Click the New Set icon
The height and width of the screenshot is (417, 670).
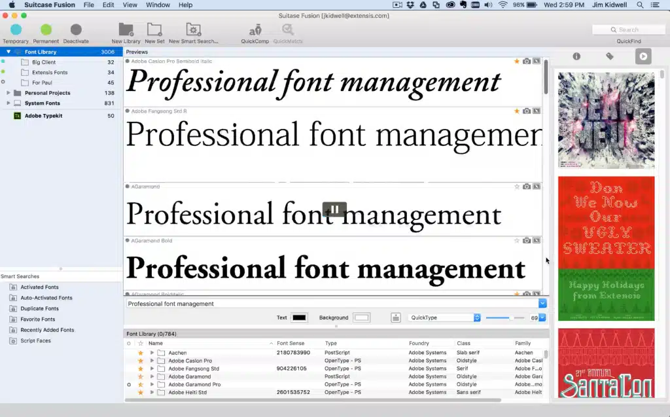tap(154, 29)
